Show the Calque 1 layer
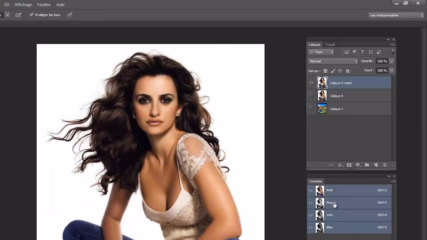The height and width of the screenshot is (240, 427). pyautogui.click(x=311, y=109)
